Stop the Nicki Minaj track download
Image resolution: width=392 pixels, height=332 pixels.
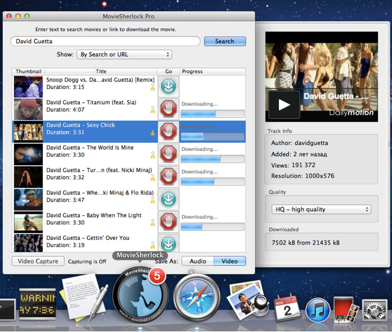pyautogui.click(x=168, y=177)
